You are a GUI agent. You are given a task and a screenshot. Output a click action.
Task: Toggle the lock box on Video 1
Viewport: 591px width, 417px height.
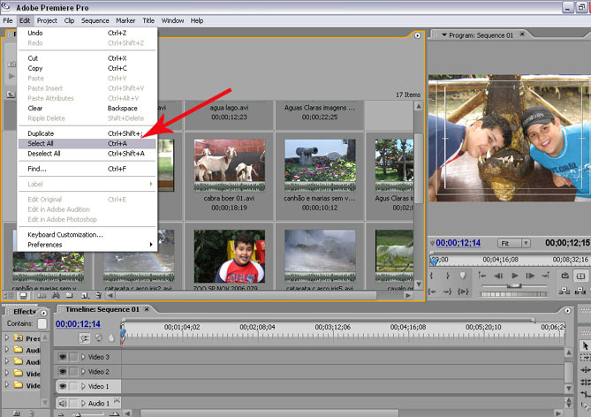[x=74, y=387]
